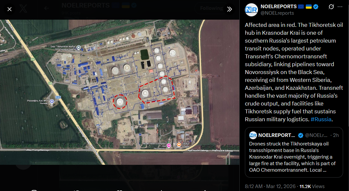Collapse the post side panel with double-chevron icon
This screenshot has height=191, width=349.
pyautogui.click(x=230, y=9)
